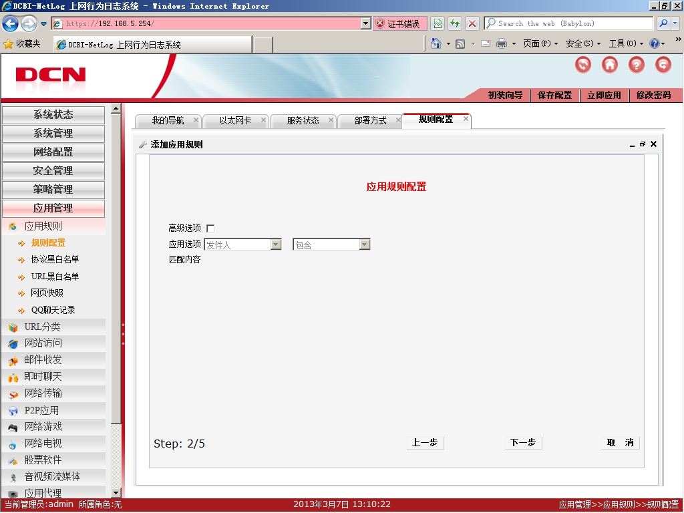
Task: Switch to the 部署方式 tab
Action: tap(370, 120)
